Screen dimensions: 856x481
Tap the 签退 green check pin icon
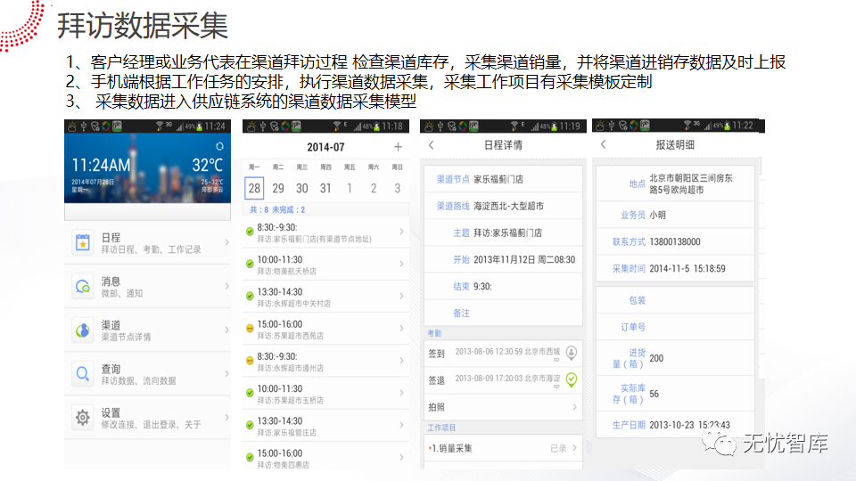click(x=571, y=379)
